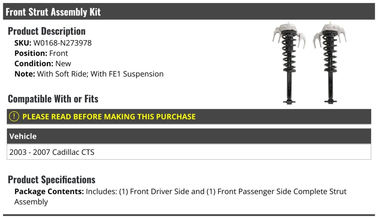Click the Position value Front
378x219 pixels.
point(59,53)
